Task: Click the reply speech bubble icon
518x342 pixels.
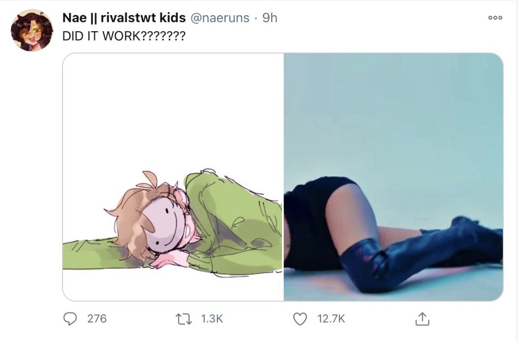Action: coord(71,319)
